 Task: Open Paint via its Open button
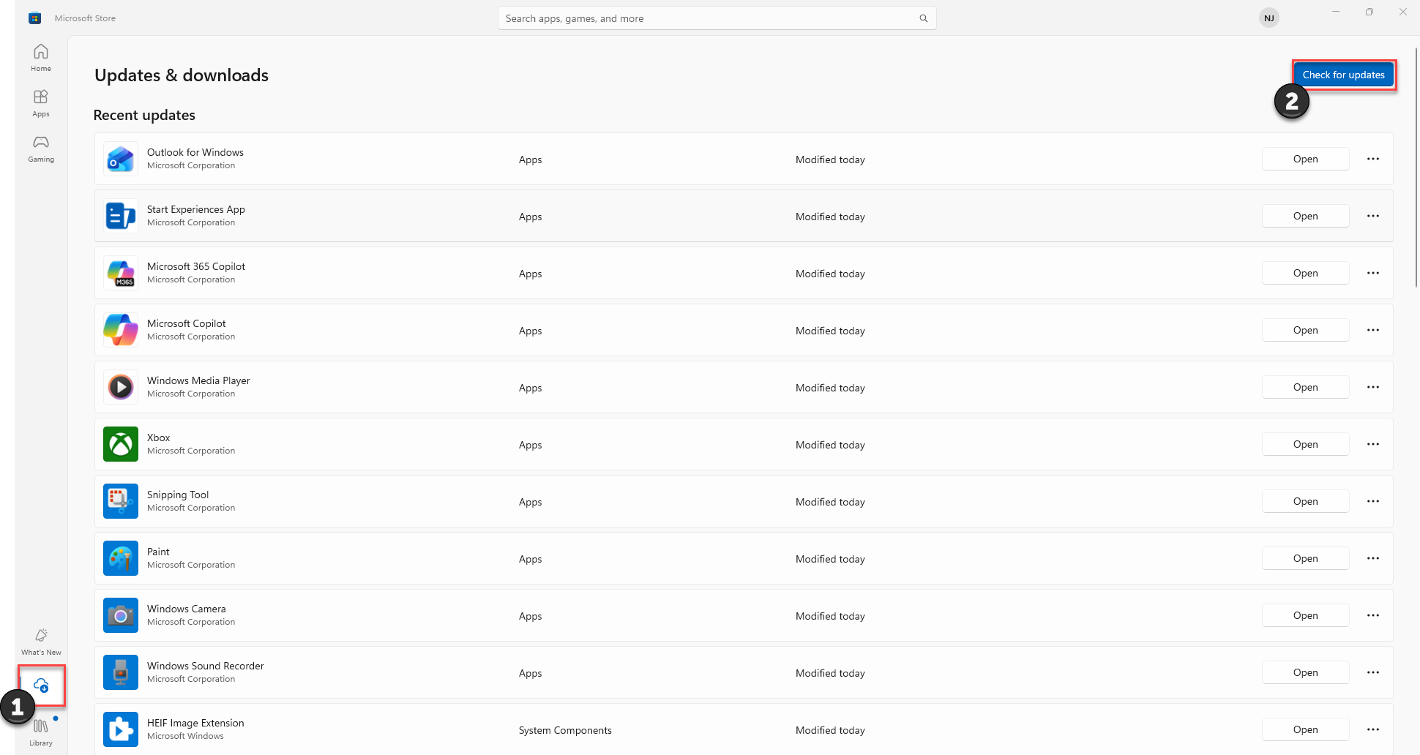pyautogui.click(x=1305, y=558)
